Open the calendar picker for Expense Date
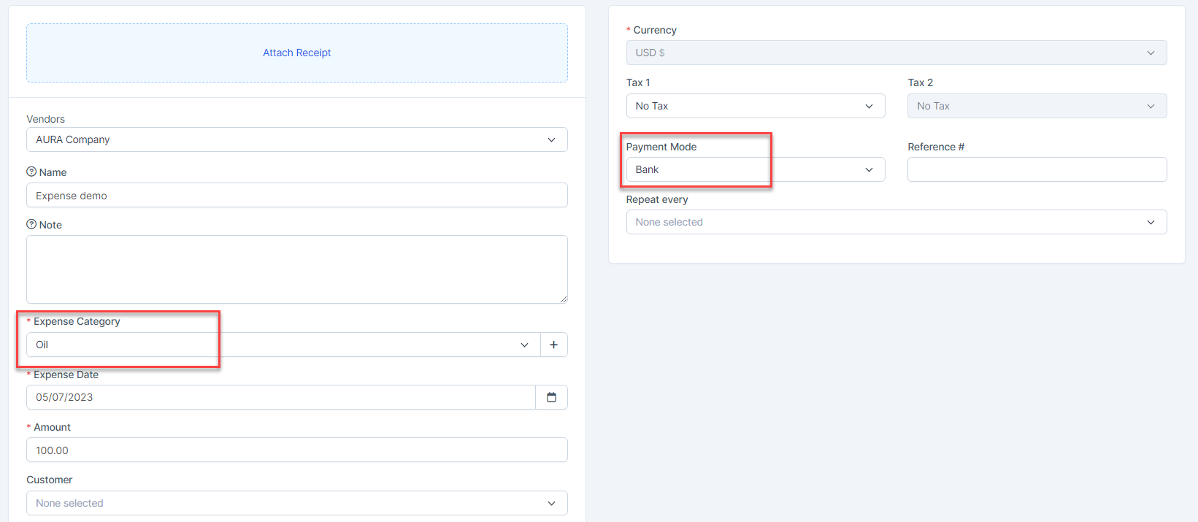1198x522 pixels. tap(551, 397)
